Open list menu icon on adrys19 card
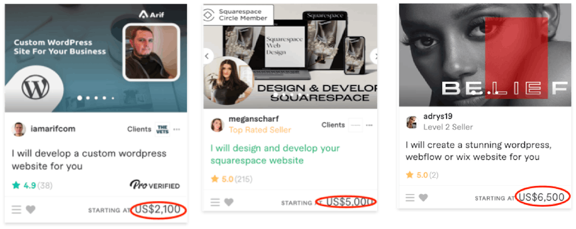The width and height of the screenshot is (576, 229). (410, 198)
